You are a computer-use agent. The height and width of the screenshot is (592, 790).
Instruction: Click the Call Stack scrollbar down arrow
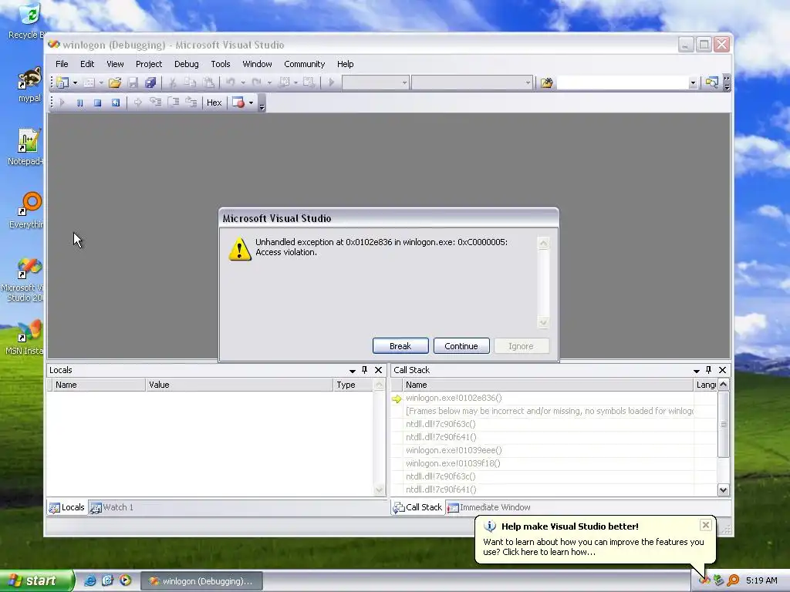click(724, 489)
